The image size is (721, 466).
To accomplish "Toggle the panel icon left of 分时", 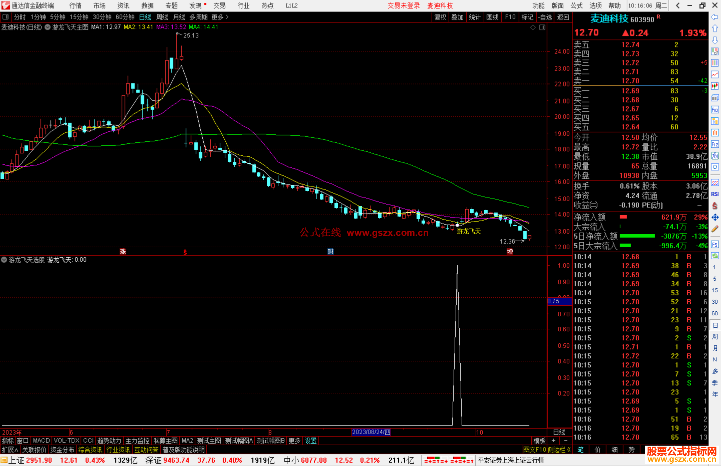I will click(x=6, y=17).
